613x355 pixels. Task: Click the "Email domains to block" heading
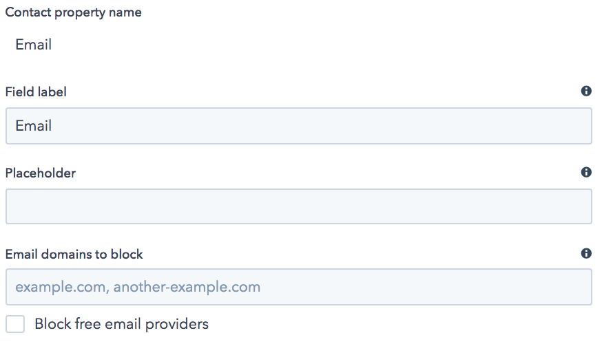[74, 254]
